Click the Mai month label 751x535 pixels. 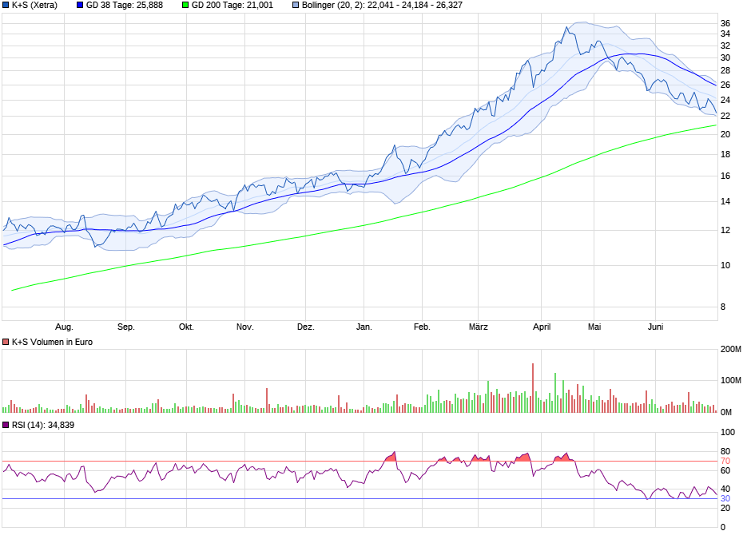594,327
